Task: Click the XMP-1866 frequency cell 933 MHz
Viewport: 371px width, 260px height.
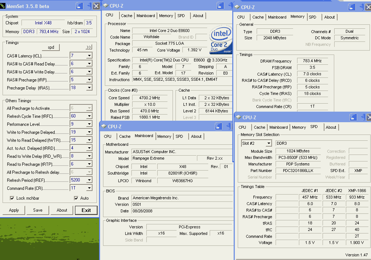Action: [357, 197]
